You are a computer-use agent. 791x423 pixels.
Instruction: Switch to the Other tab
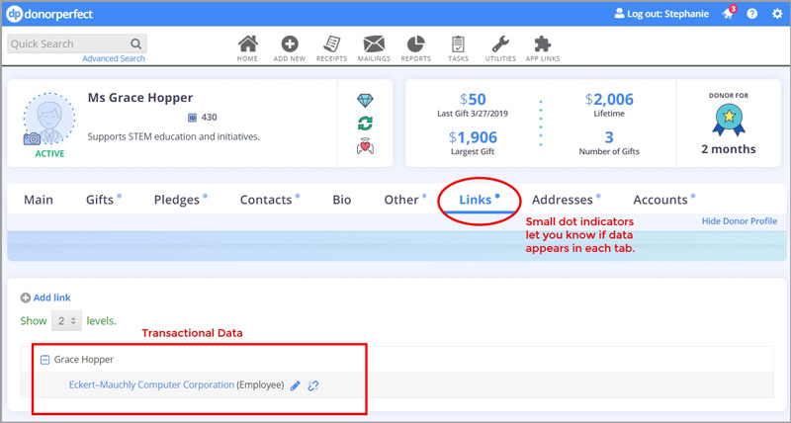pyautogui.click(x=401, y=200)
